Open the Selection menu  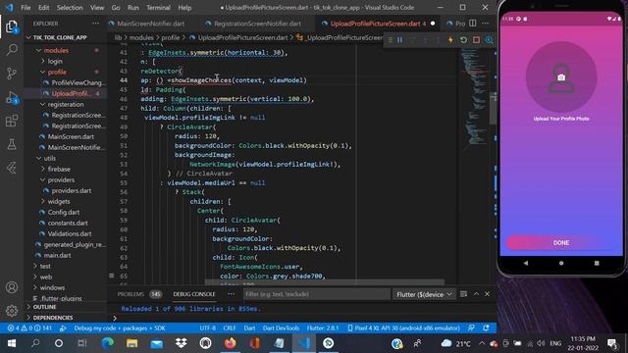(x=70, y=8)
